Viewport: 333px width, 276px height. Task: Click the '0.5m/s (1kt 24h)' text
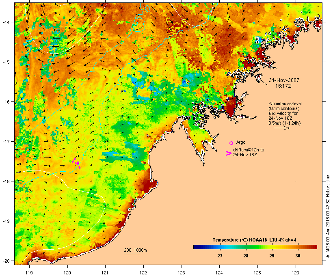[285, 123]
